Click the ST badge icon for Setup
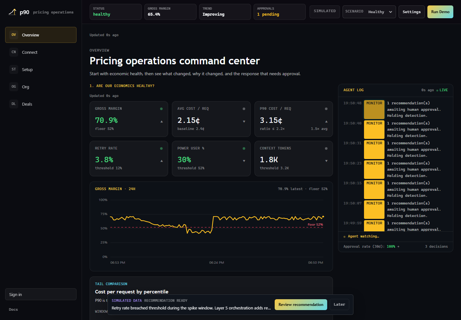 (x=14, y=69)
